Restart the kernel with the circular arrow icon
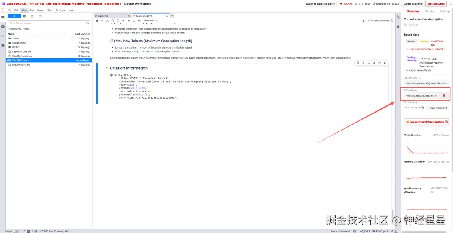The width and height of the screenshot is (453, 233). tap(134, 21)
